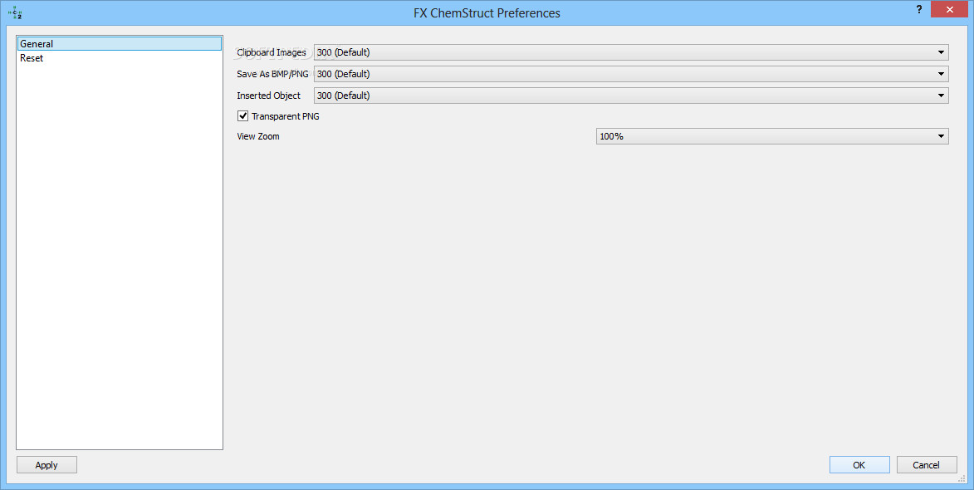974x490 pixels.
Task: Click the FX ChemStruct app icon in title bar
Action: (x=14, y=12)
